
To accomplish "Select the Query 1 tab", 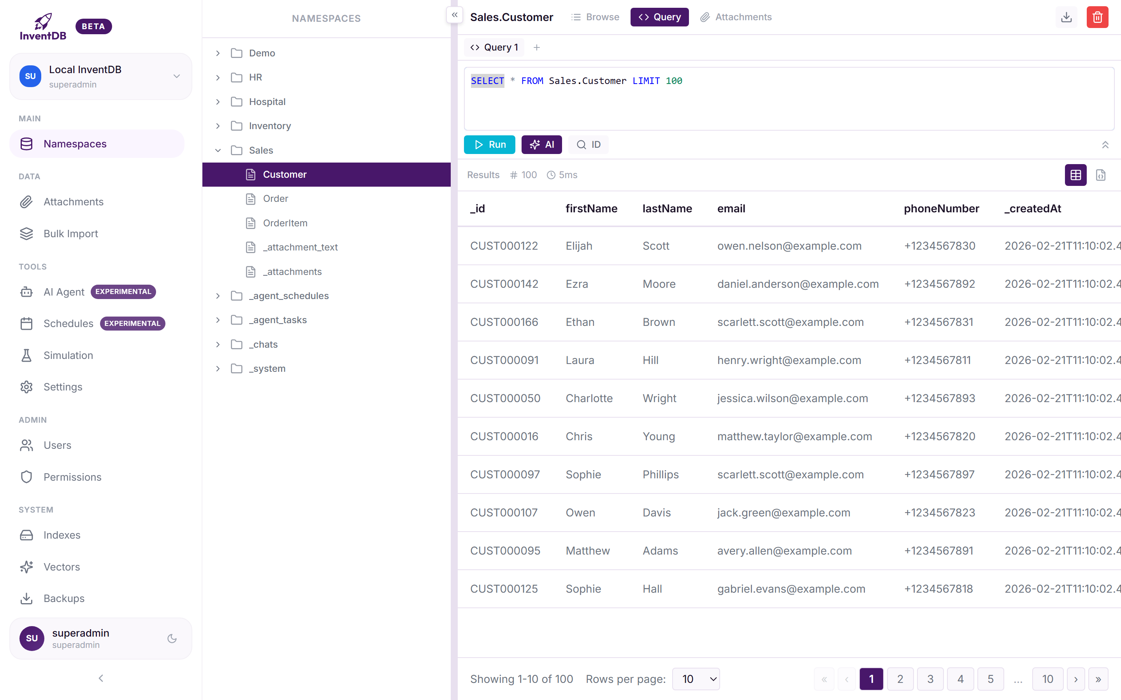I will tap(494, 47).
